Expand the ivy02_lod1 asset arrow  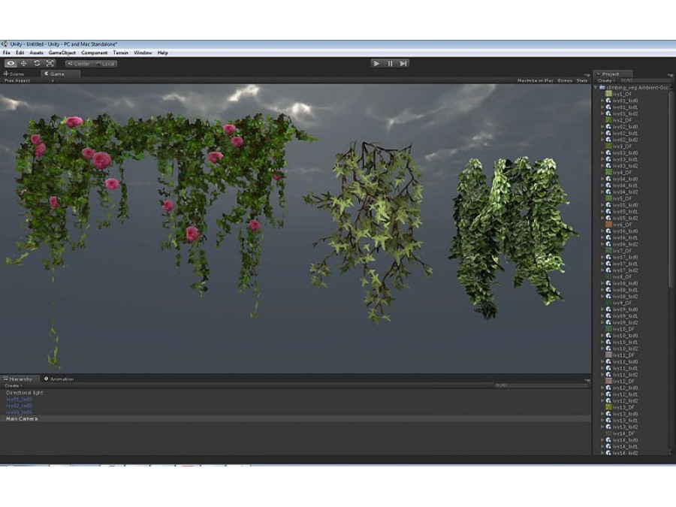(x=602, y=133)
